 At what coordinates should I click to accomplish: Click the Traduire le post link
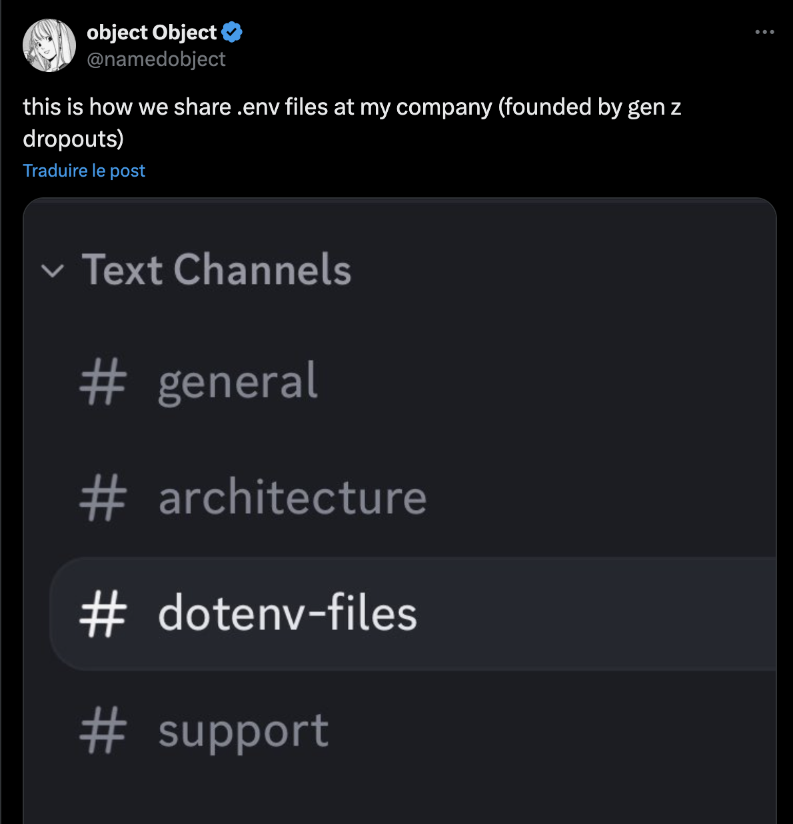84,171
